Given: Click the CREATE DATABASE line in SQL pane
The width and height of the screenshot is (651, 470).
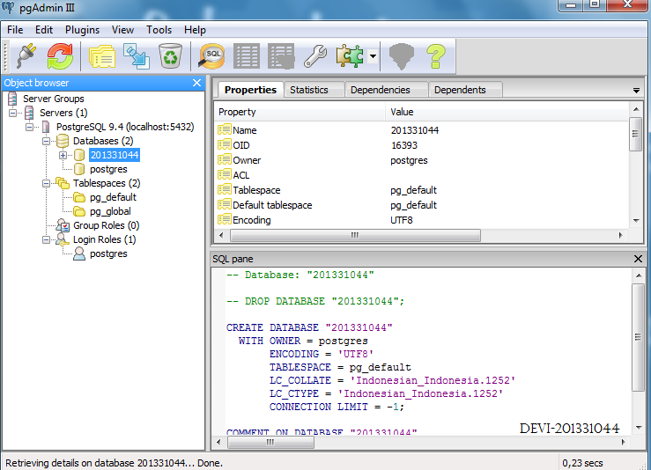Looking at the screenshot, I should [x=309, y=327].
